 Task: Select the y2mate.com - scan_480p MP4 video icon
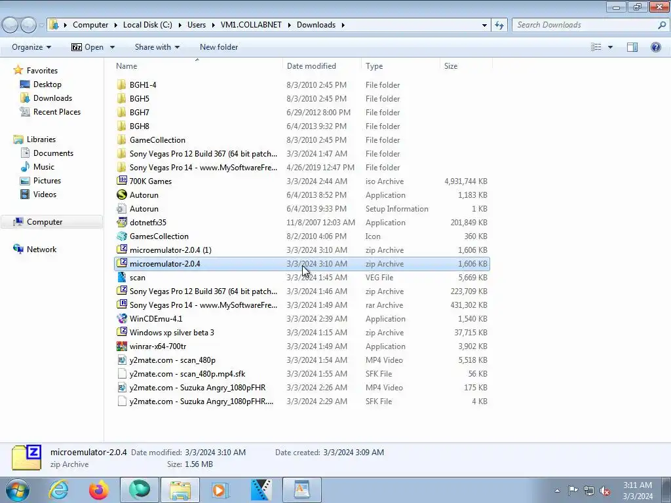tap(122, 360)
